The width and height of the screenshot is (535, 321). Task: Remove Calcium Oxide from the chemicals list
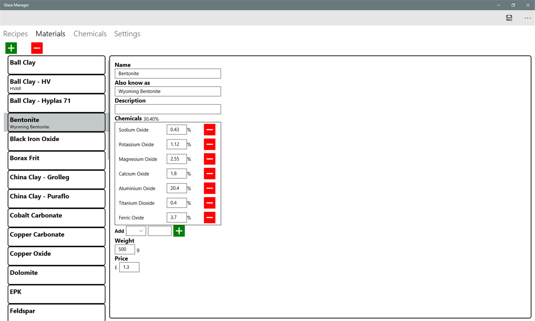pyautogui.click(x=209, y=173)
